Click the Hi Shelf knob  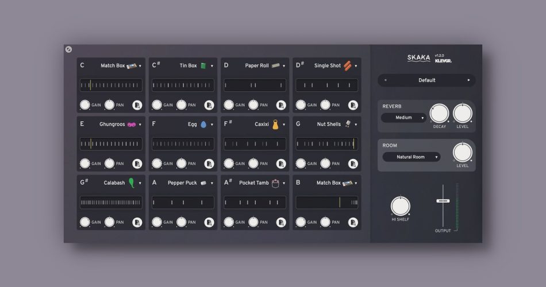pyautogui.click(x=401, y=206)
